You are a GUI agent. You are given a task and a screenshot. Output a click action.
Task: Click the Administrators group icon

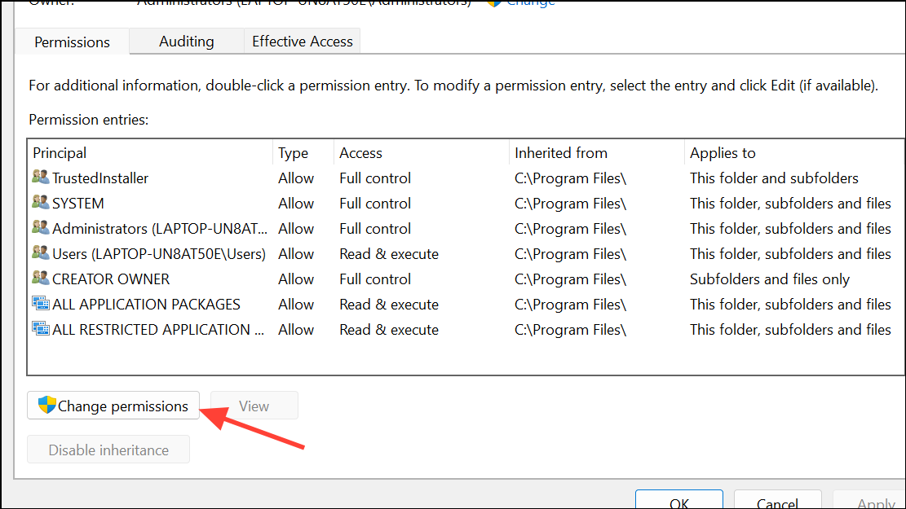[41, 228]
